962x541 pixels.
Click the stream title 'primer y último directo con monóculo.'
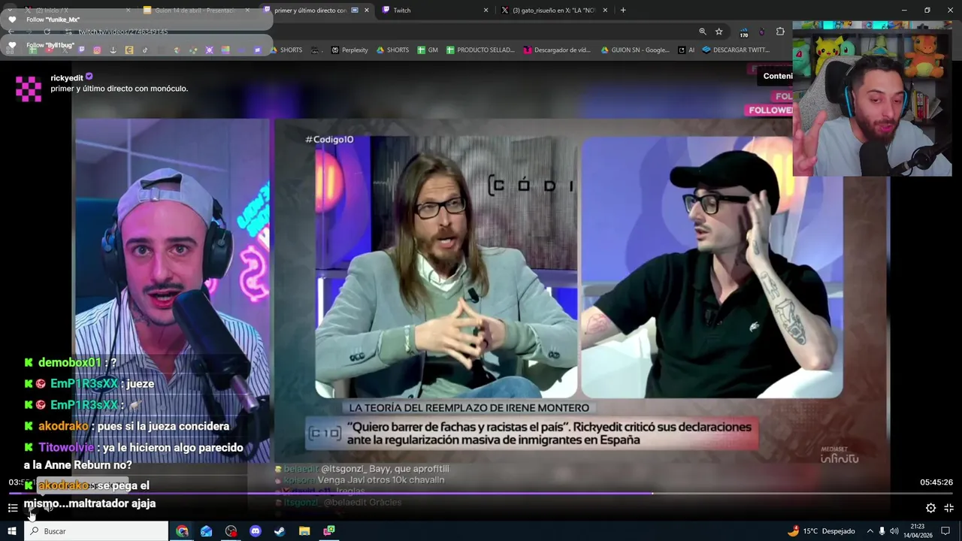(x=119, y=89)
